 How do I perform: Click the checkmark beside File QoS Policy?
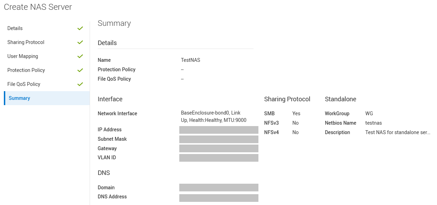click(x=80, y=84)
